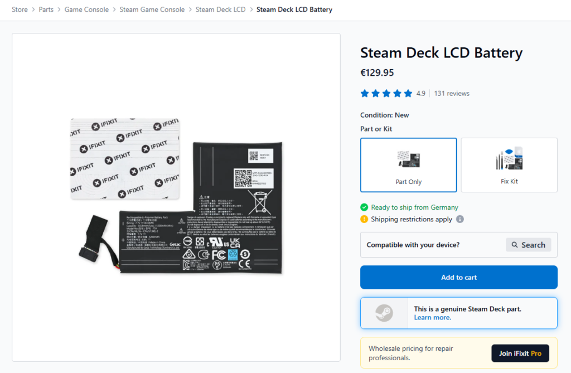The width and height of the screenshot is (571, 373).
Task: Click the Part Only battery thumbnail image
Action: click(x=409, y=159)
